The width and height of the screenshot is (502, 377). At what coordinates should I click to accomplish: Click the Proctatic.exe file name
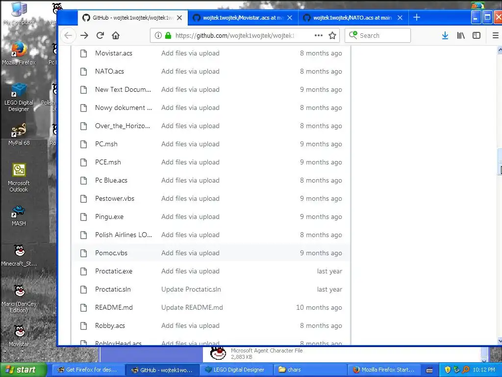coord(113,271)
